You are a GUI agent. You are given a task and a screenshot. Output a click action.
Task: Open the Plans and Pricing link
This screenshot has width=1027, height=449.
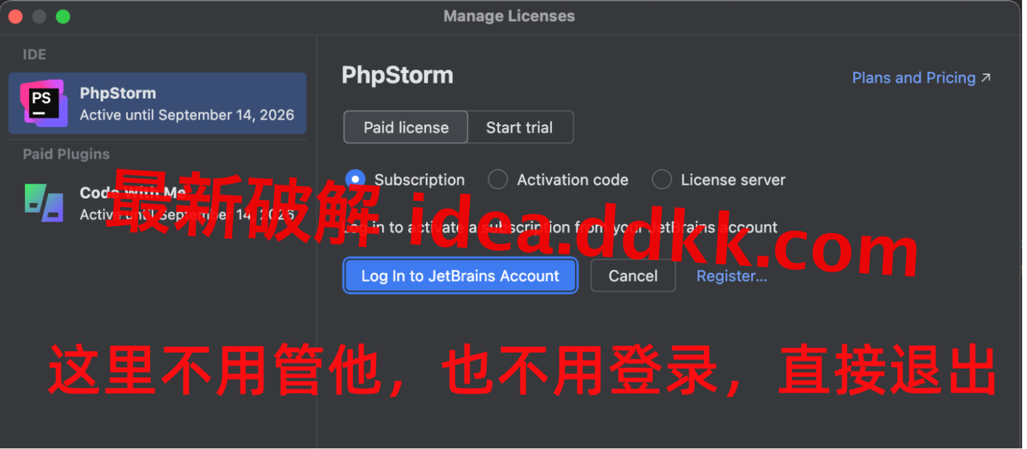pyautogui.click(x=914, y=78)
